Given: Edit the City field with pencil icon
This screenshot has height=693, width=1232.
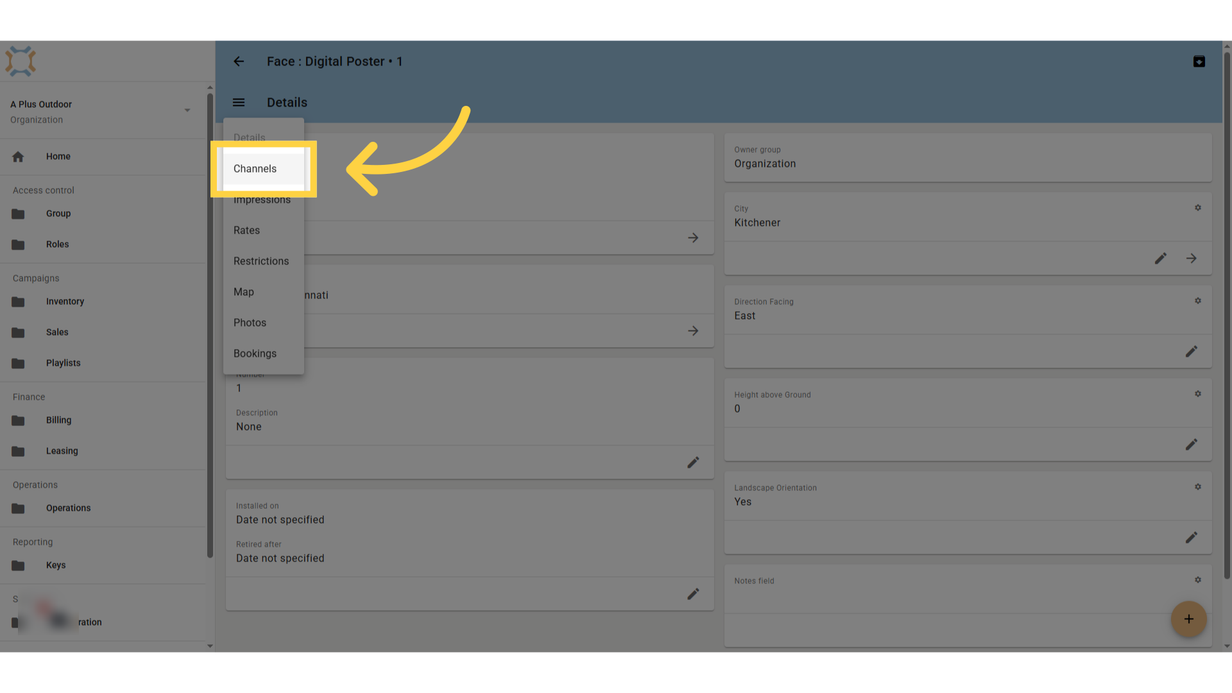Looking at the screenshot, I should 1160,259.
